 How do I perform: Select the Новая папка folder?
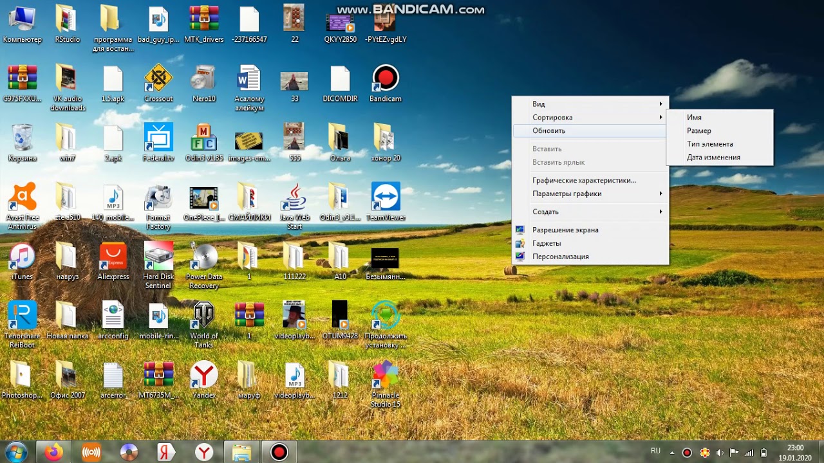click(x=68, y=320)
